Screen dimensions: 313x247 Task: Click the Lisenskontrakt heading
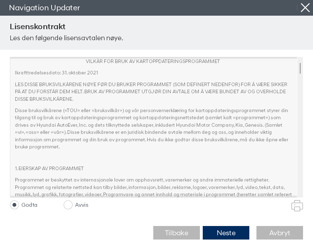pyautogui.click(x=38, y=27)
